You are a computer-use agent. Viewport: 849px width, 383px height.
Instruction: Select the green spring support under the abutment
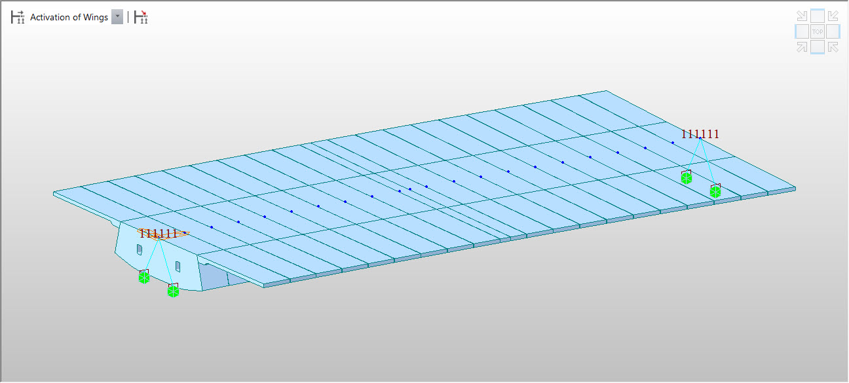point(144,278)
